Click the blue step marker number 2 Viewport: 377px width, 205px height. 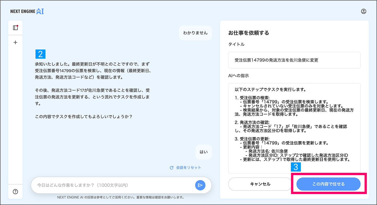click(40, 54)
